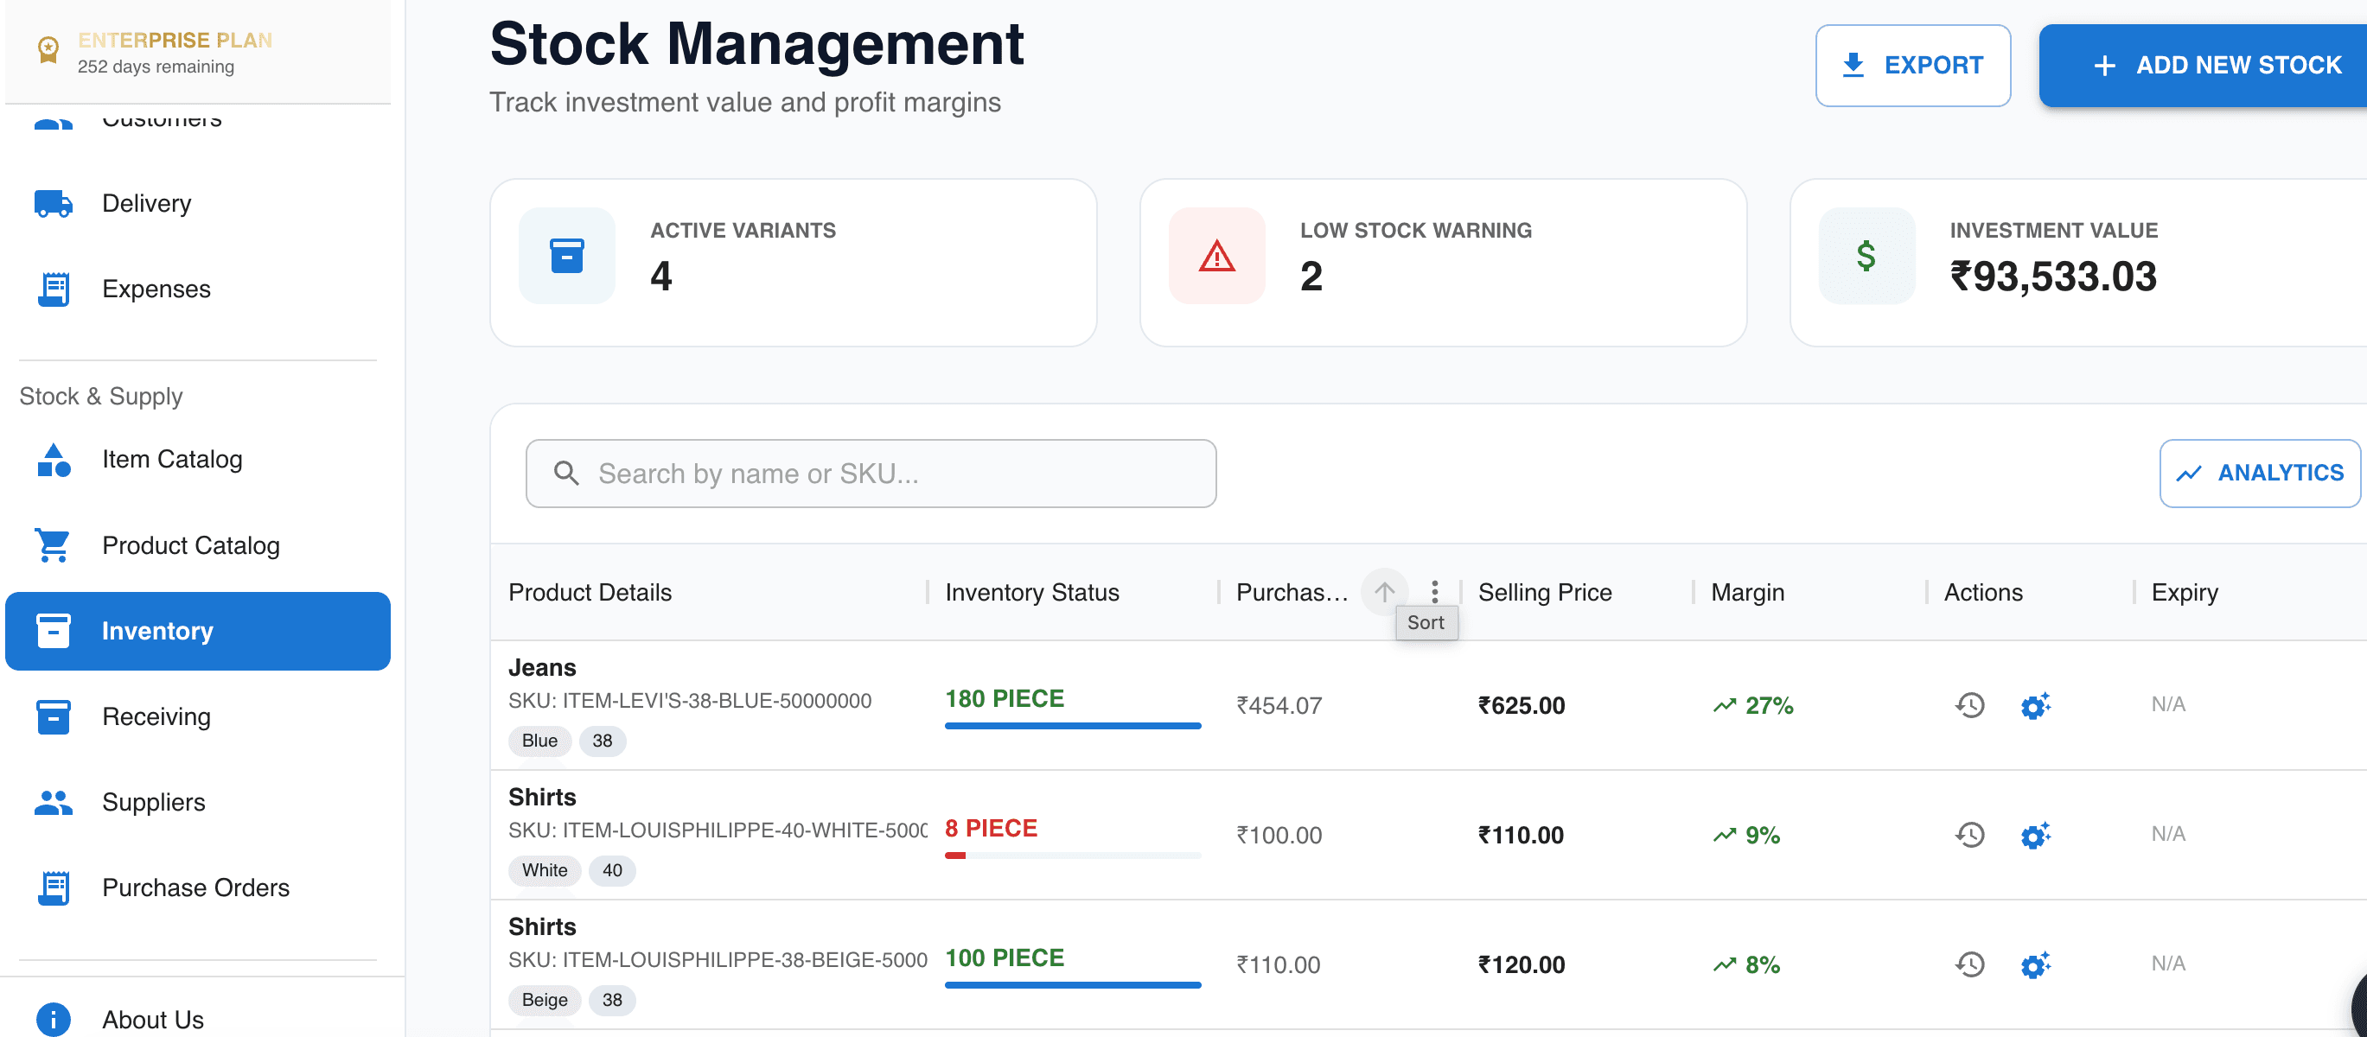Click the Blue variant chip
This screenshot has height=1037, width=2367.
pyautogui.click(x=539, y=741)
